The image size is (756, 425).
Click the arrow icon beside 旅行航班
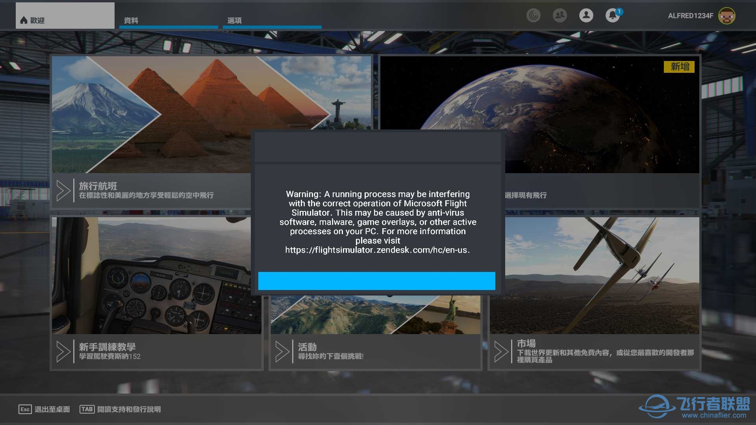63,190
